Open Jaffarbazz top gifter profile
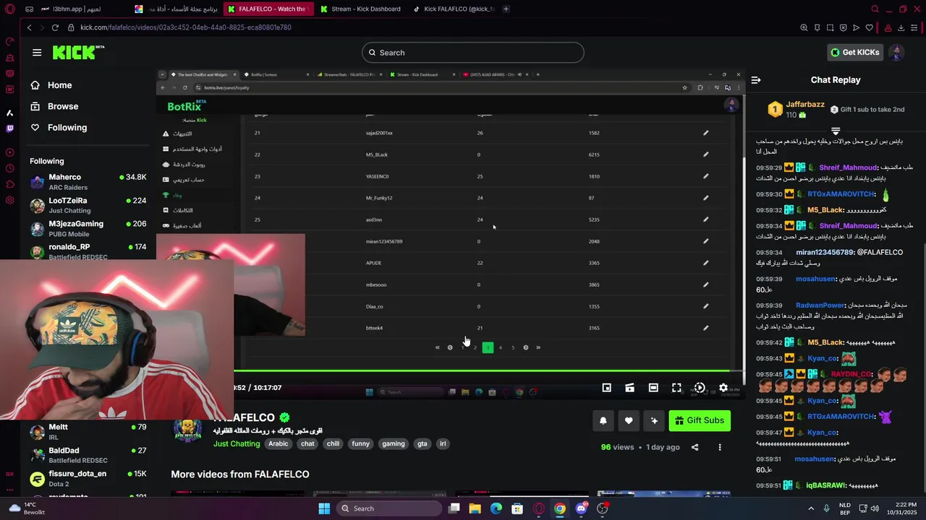926x520 pixels. 805,105
